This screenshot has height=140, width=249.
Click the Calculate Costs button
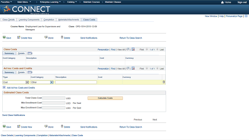coord(105,98)
